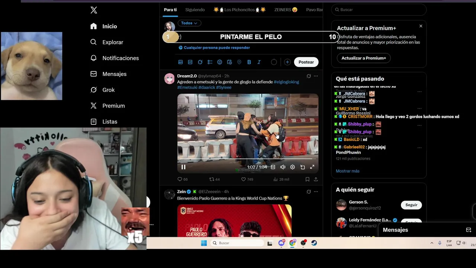
Task: Schedule the post with calendar icon
Action: (x=229, y=62)
